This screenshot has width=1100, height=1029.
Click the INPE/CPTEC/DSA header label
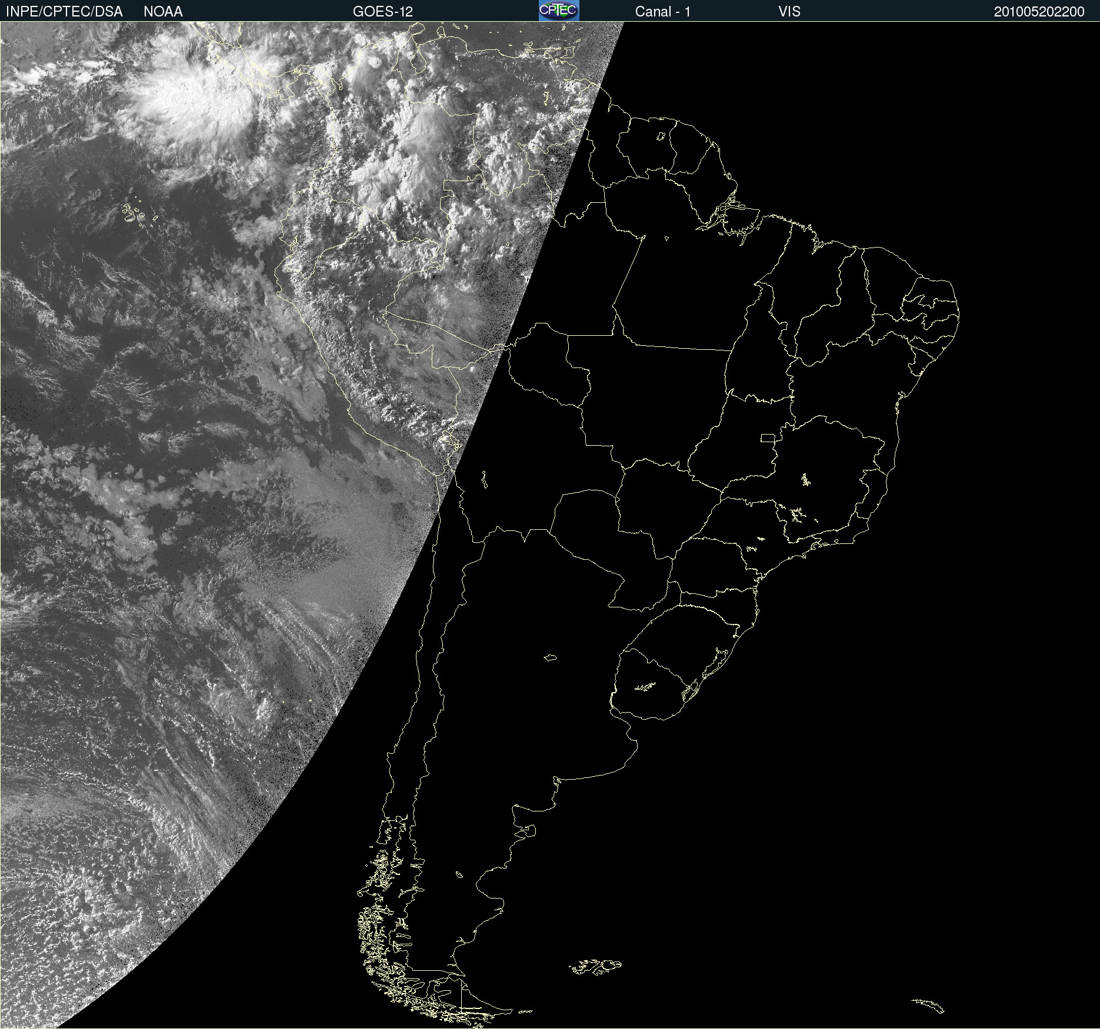point(64,12)
